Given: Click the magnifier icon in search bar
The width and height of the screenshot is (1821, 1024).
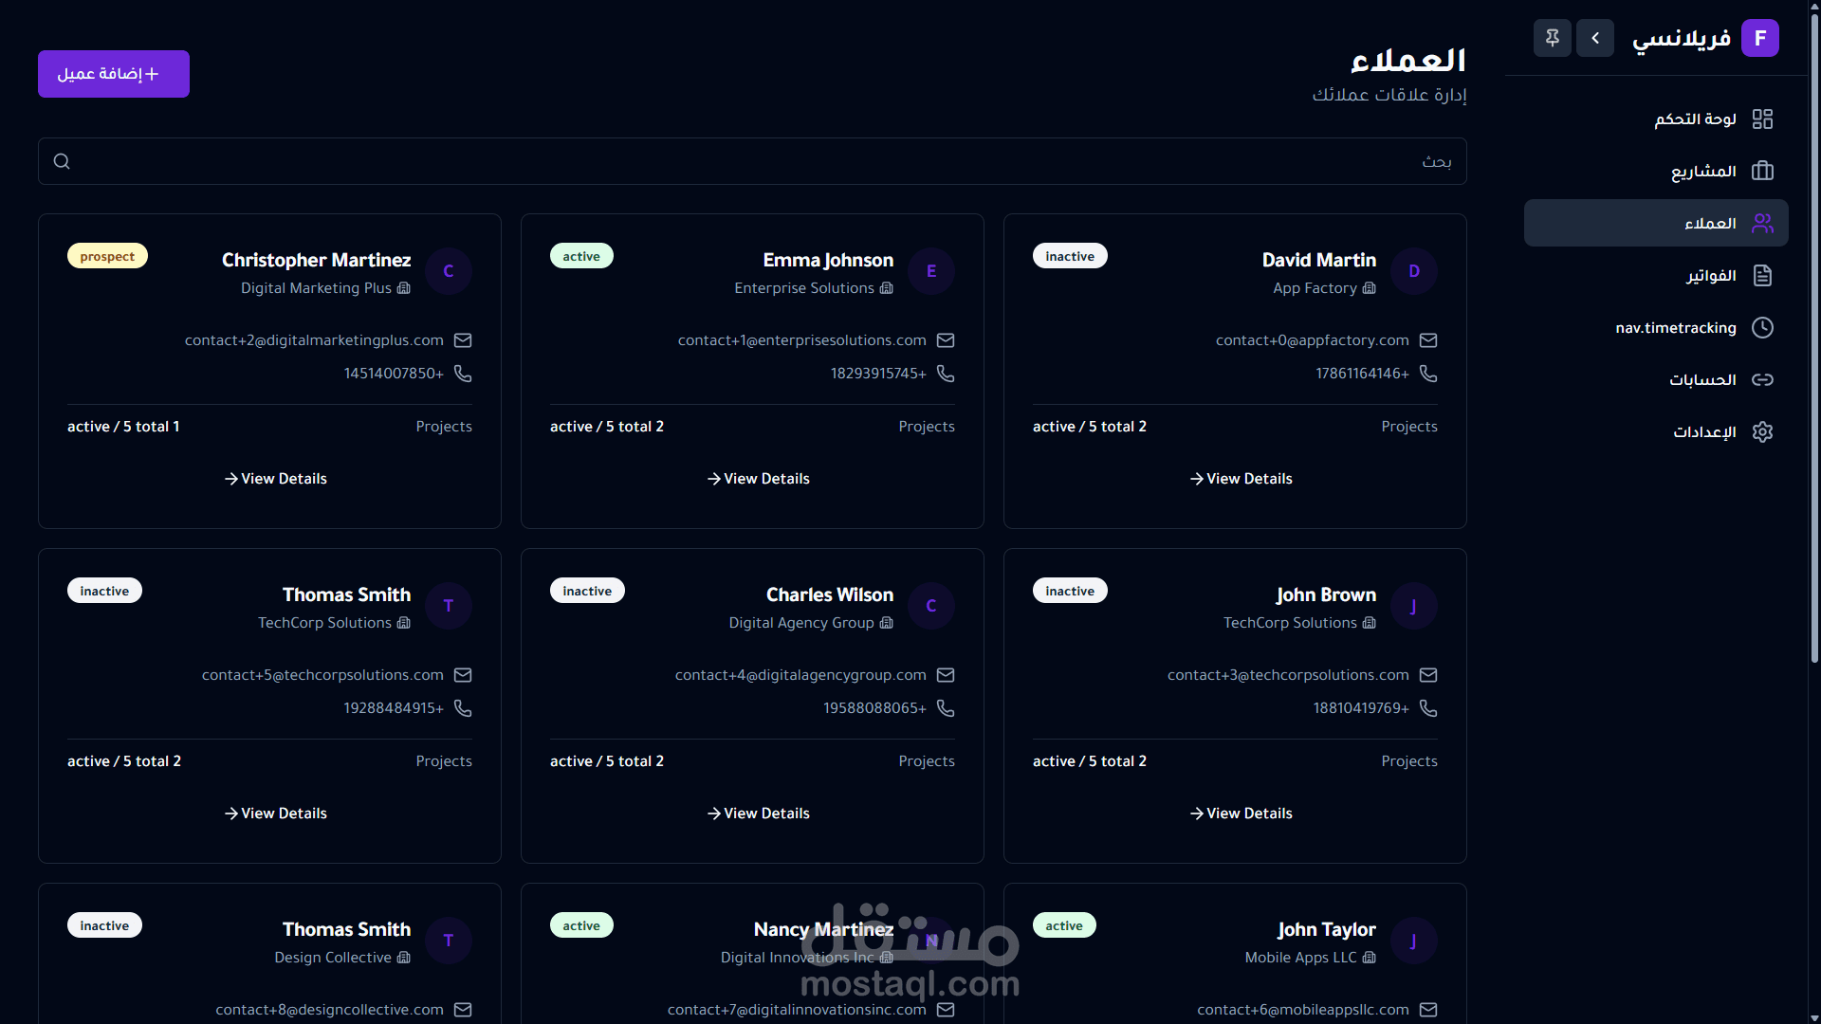Looking at the screenshot, I should (x=62, y=161).
